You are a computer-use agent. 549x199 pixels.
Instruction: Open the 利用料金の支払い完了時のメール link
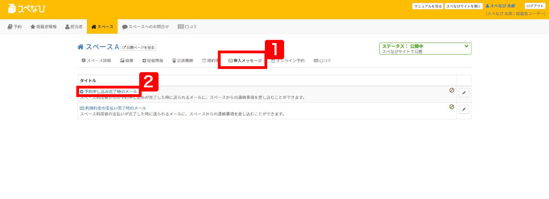point(113,108)
